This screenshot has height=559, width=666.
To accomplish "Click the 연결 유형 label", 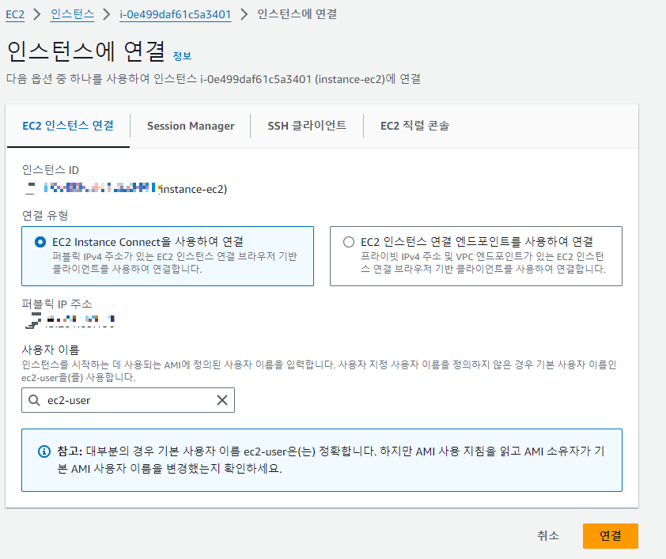I will (x=45, y=215).
